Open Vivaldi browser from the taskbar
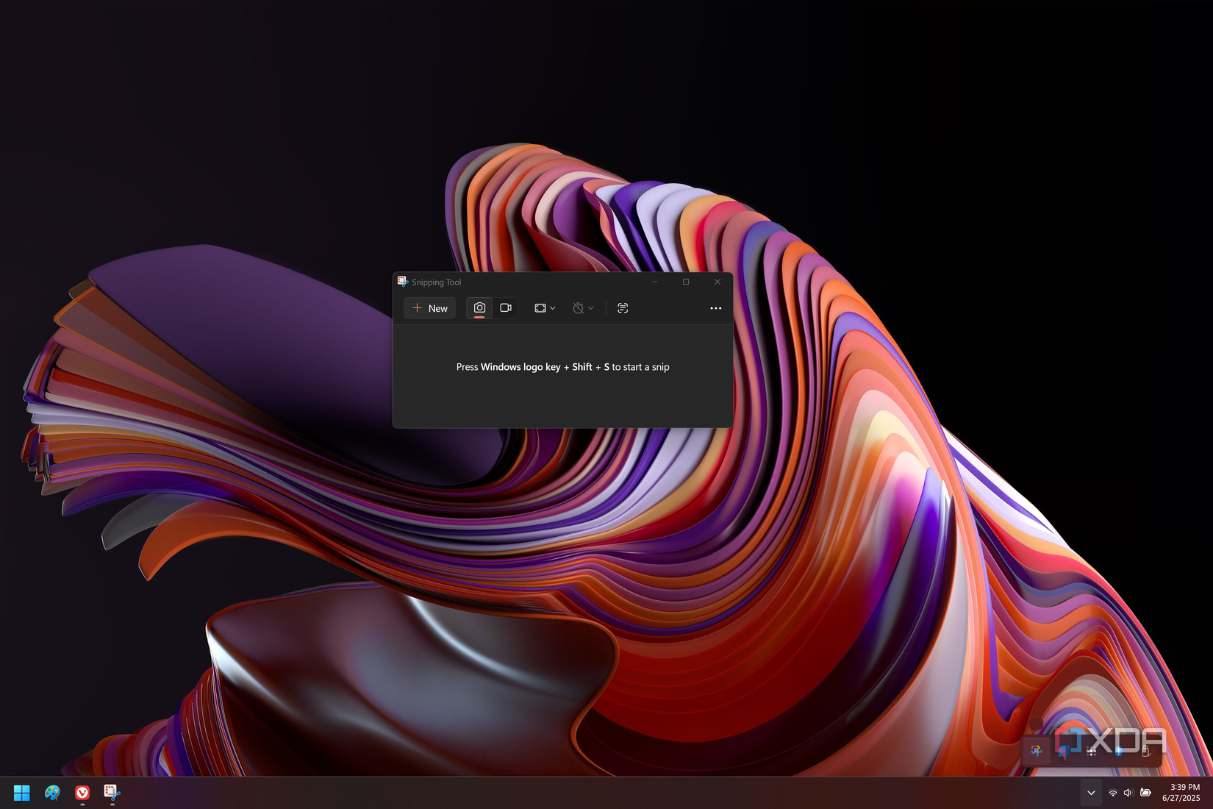 coord(82,793)
